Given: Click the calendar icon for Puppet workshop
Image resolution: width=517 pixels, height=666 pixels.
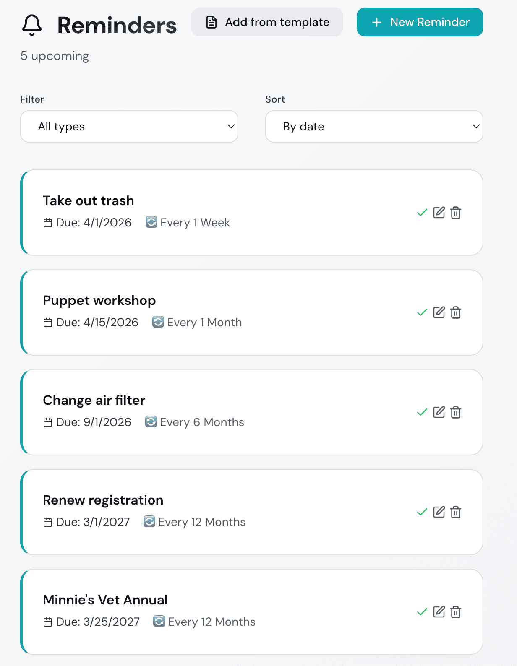Looking at the screenshot, I should 48,323.
